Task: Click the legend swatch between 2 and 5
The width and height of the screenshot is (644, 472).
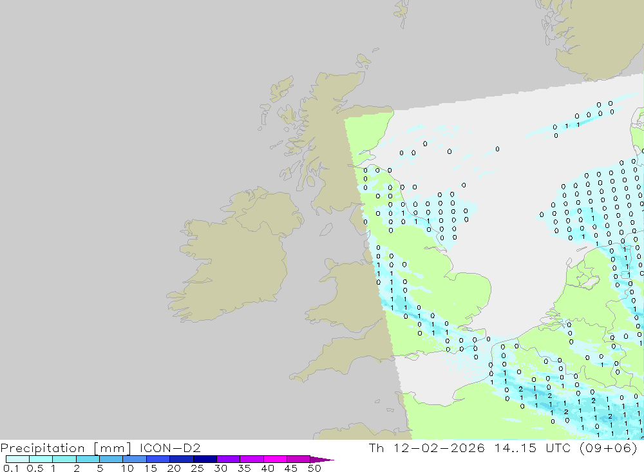Action: pyautogui.click(x=88, y=459)
